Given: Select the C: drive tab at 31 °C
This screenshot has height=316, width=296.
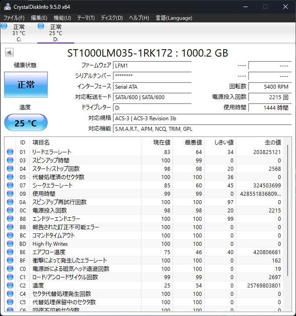Looking at the screenshot, I should coord(19,33).
